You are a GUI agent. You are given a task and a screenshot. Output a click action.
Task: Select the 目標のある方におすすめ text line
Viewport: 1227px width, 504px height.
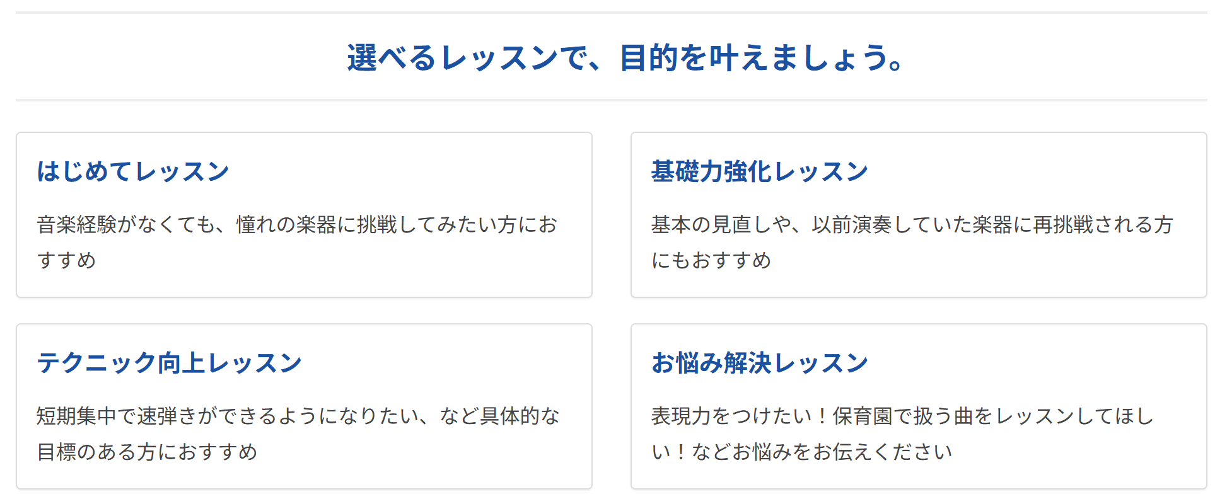click(147, 452)
